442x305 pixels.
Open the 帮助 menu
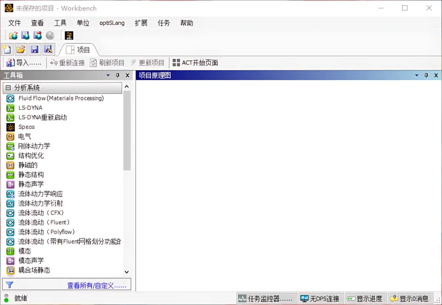point(187,23)
